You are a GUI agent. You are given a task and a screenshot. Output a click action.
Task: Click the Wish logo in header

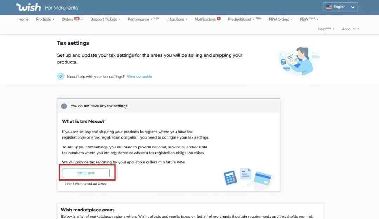(x=28, y=7)
